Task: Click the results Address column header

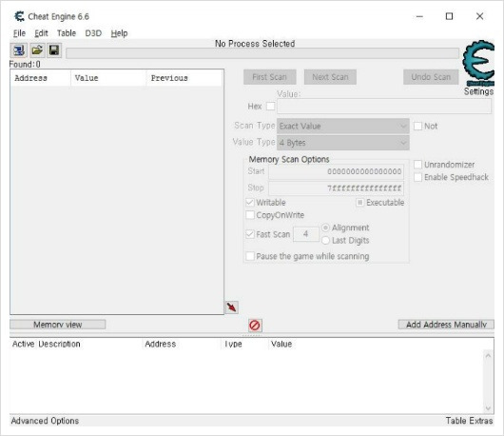Action: [41, 78]
